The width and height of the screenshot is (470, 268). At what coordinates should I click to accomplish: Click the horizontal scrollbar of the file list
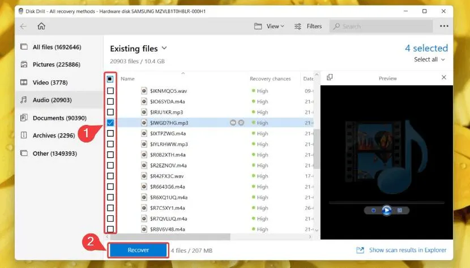[170, 237]
